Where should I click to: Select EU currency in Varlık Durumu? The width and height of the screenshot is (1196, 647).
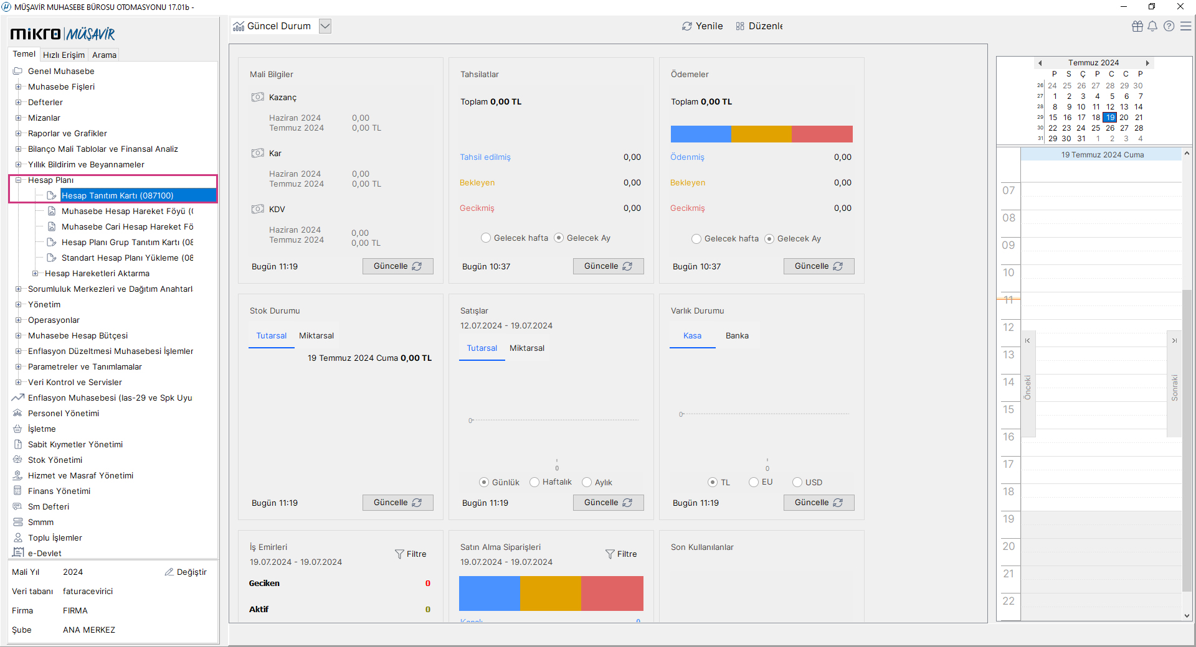754,482
